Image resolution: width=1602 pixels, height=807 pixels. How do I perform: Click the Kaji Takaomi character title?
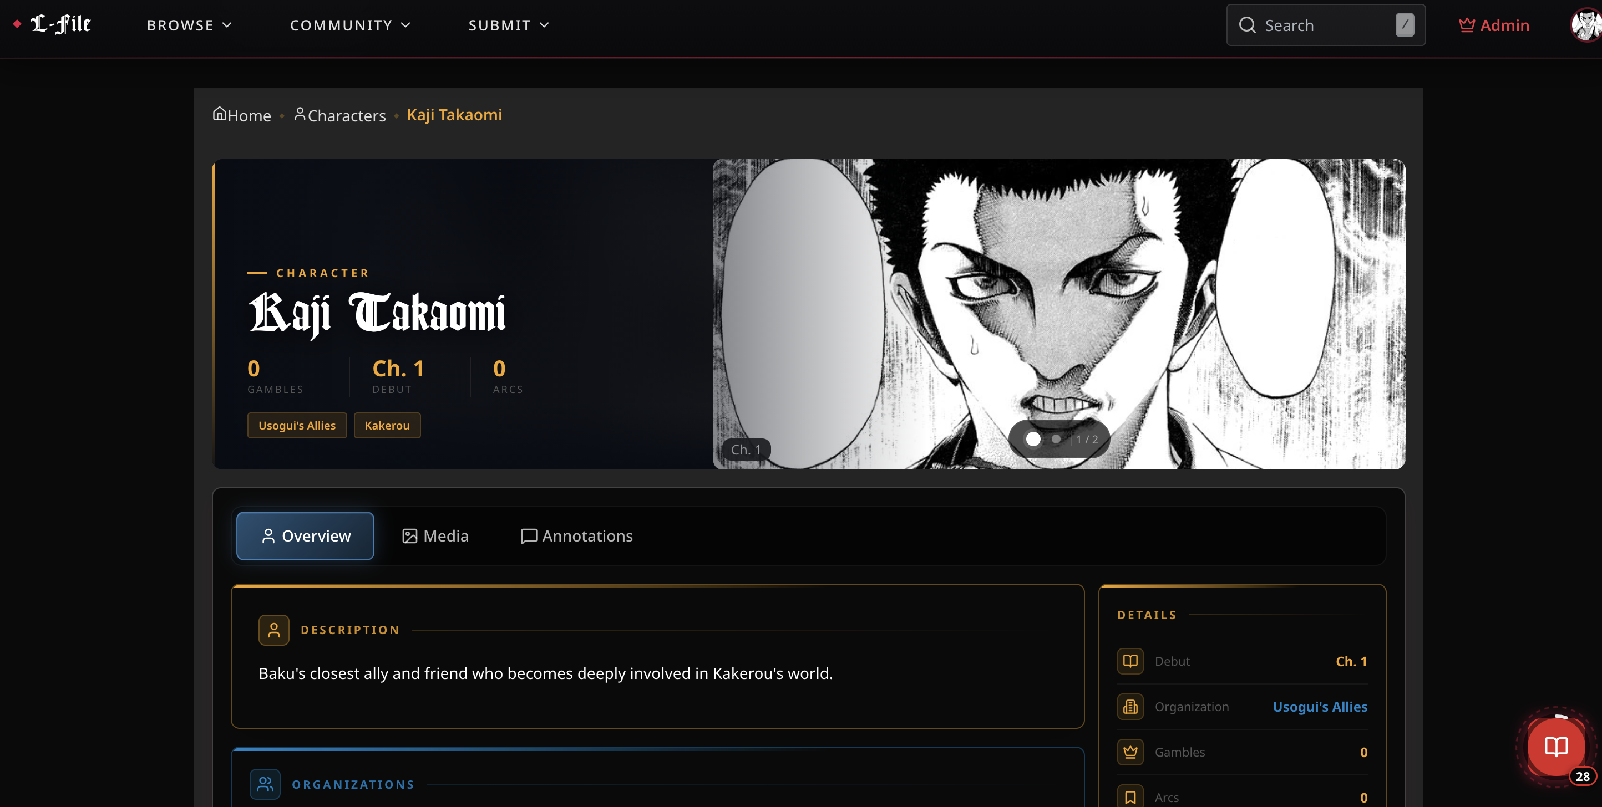click(377, 314)
